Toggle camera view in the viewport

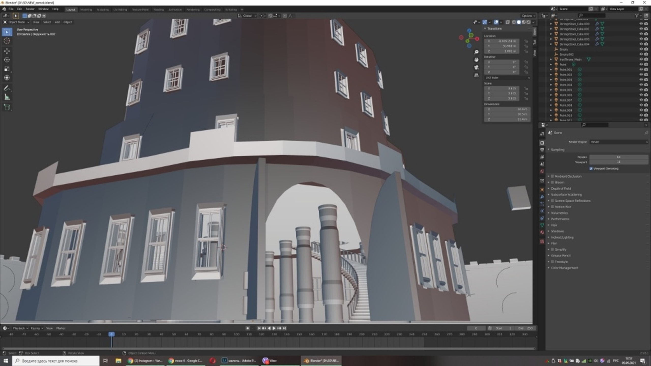(x=476, y=68)
